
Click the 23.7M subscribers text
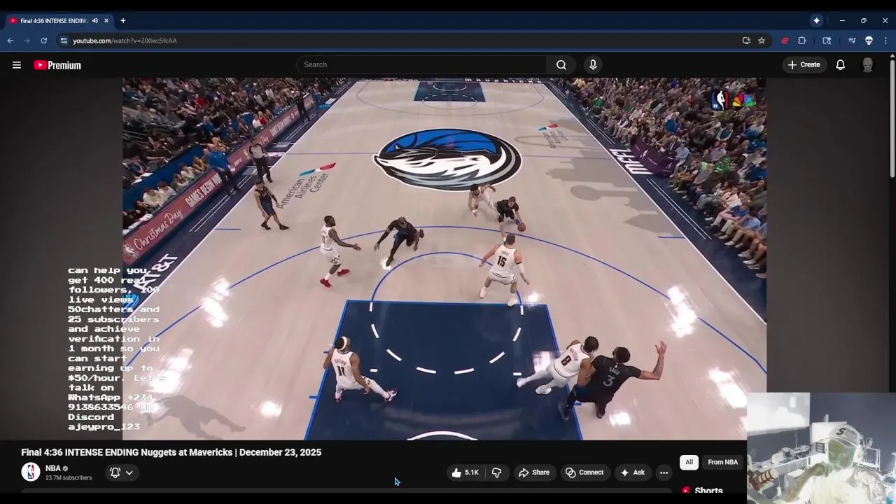coord(69,478)
